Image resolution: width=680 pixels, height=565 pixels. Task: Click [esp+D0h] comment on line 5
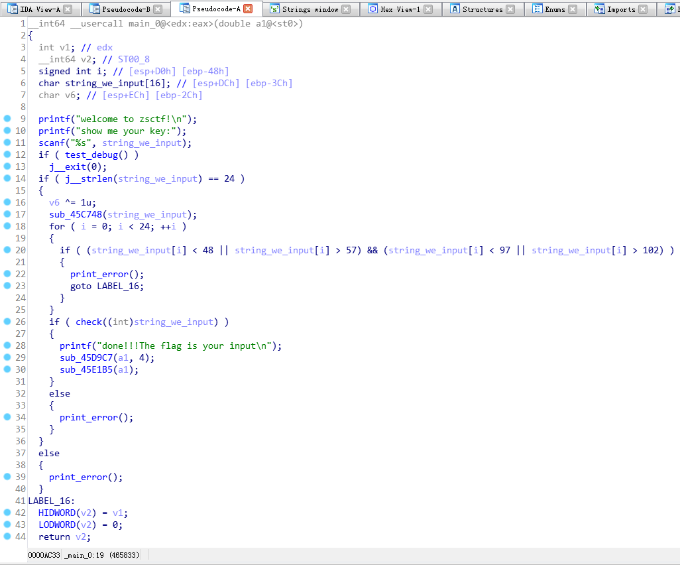tap(152, 71)
